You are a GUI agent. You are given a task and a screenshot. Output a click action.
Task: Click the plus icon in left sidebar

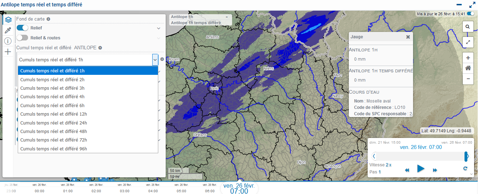pyautogui.click(x=8, y=52)
